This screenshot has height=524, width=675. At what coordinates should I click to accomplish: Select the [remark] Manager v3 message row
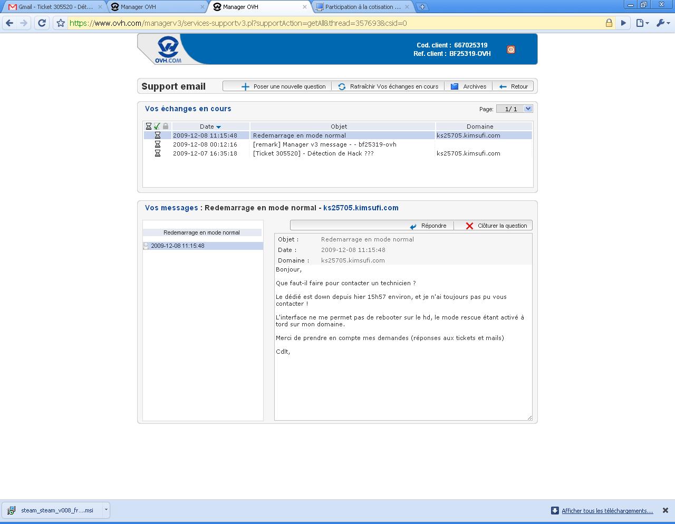click(337, 144)
